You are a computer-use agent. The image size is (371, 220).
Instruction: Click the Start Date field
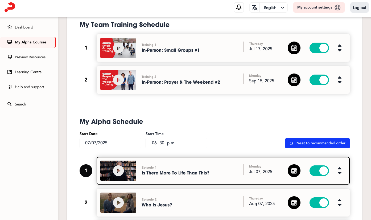(x=110, y=143)
